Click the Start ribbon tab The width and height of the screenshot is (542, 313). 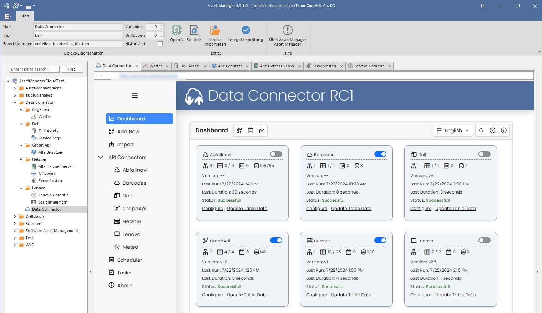[25, 16]
